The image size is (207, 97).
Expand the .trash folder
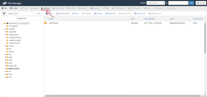click(x=5, y=46)
